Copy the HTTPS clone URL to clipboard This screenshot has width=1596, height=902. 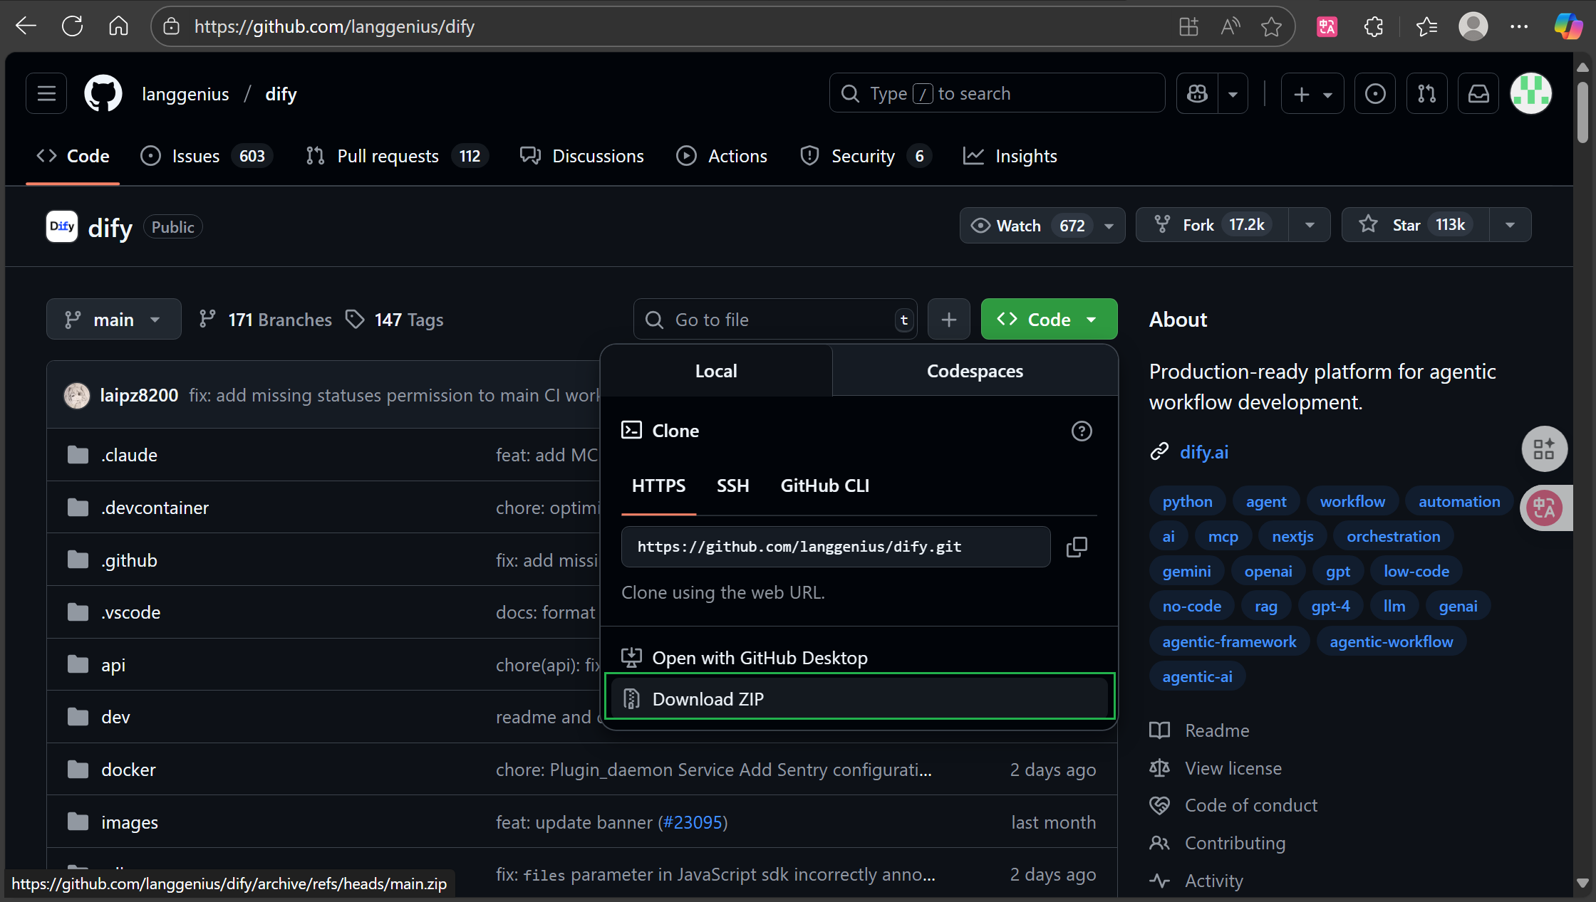(1077, 547)
